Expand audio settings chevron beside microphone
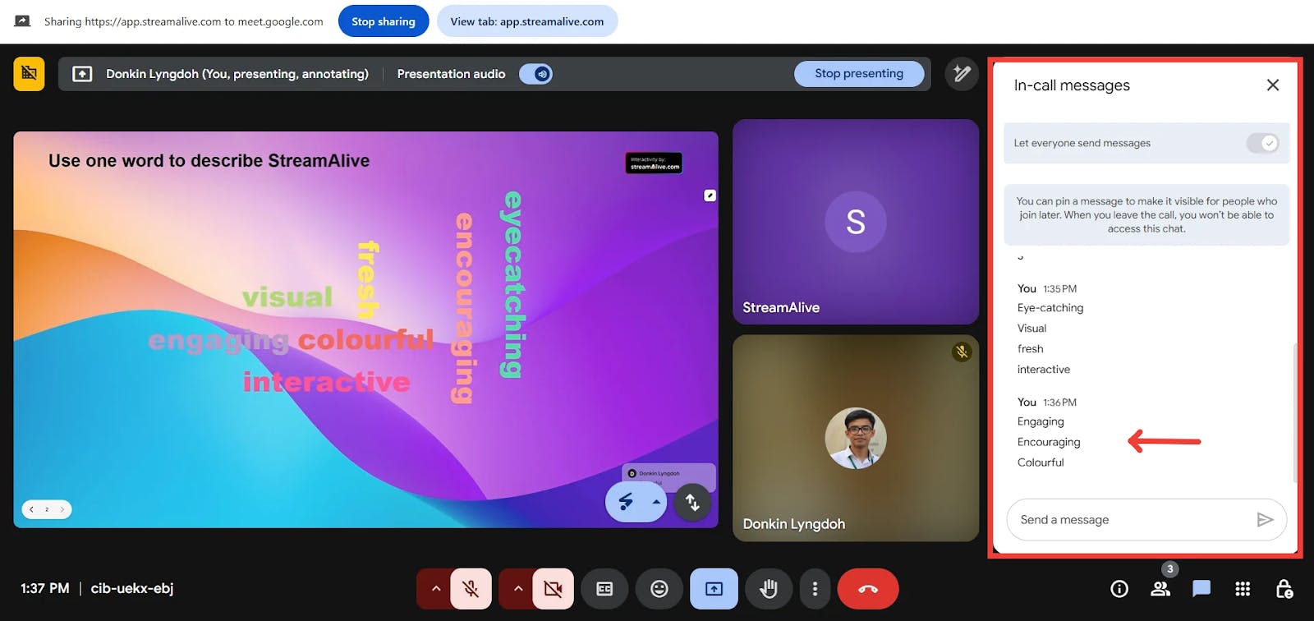Image resolution: width=1314 pixels, height=621 pixels. coord(435,589)
